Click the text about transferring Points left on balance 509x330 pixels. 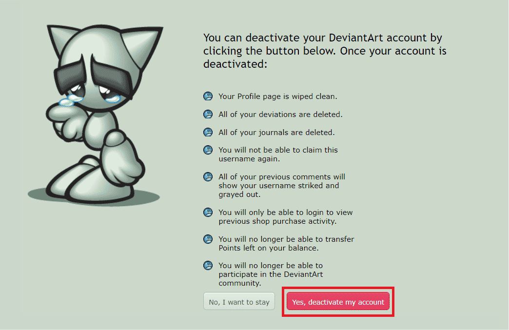click(286, 243)
